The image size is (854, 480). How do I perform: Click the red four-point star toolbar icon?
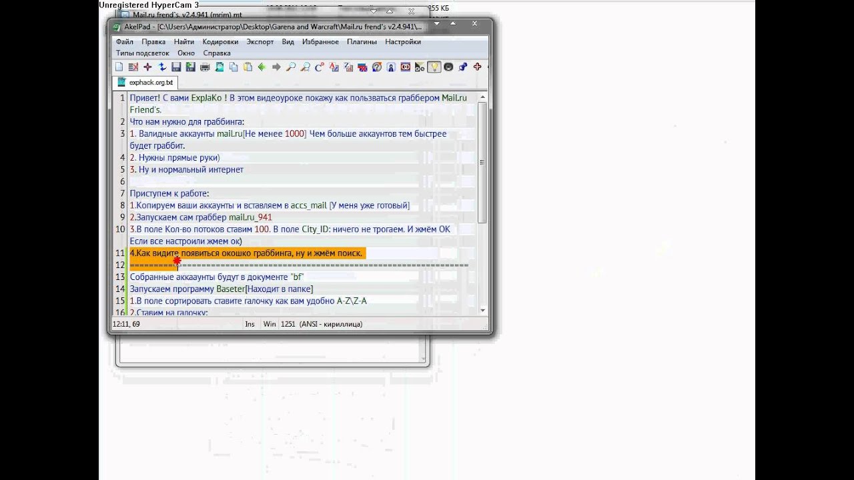[147, 67]
